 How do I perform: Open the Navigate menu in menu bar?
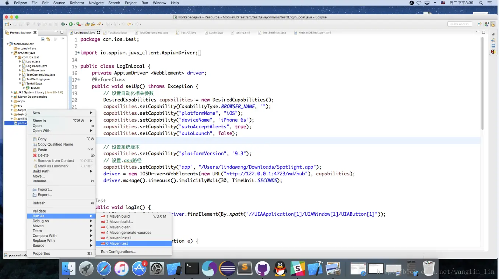coord(96,3)
